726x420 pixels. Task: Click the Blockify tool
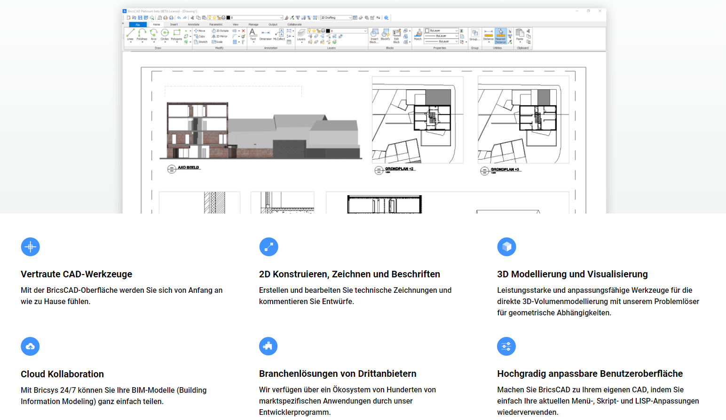[386, 35]
